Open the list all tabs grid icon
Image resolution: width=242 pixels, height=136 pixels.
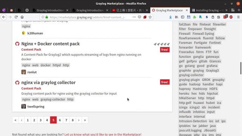(x=233, y=10)
